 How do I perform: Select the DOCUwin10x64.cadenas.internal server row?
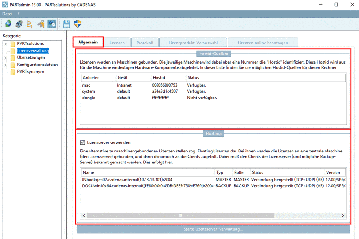(213, 186)
